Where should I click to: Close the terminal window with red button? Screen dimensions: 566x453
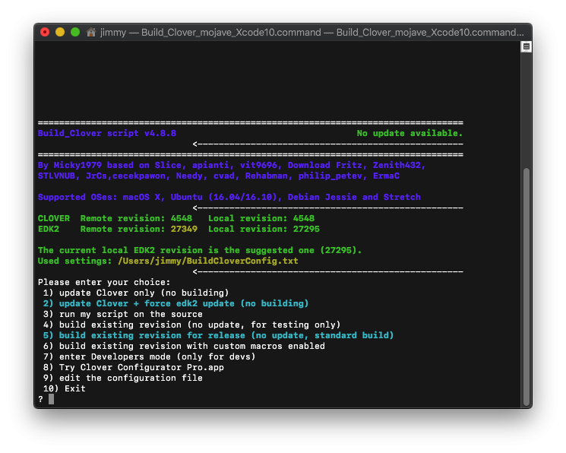tap(45, 32)
